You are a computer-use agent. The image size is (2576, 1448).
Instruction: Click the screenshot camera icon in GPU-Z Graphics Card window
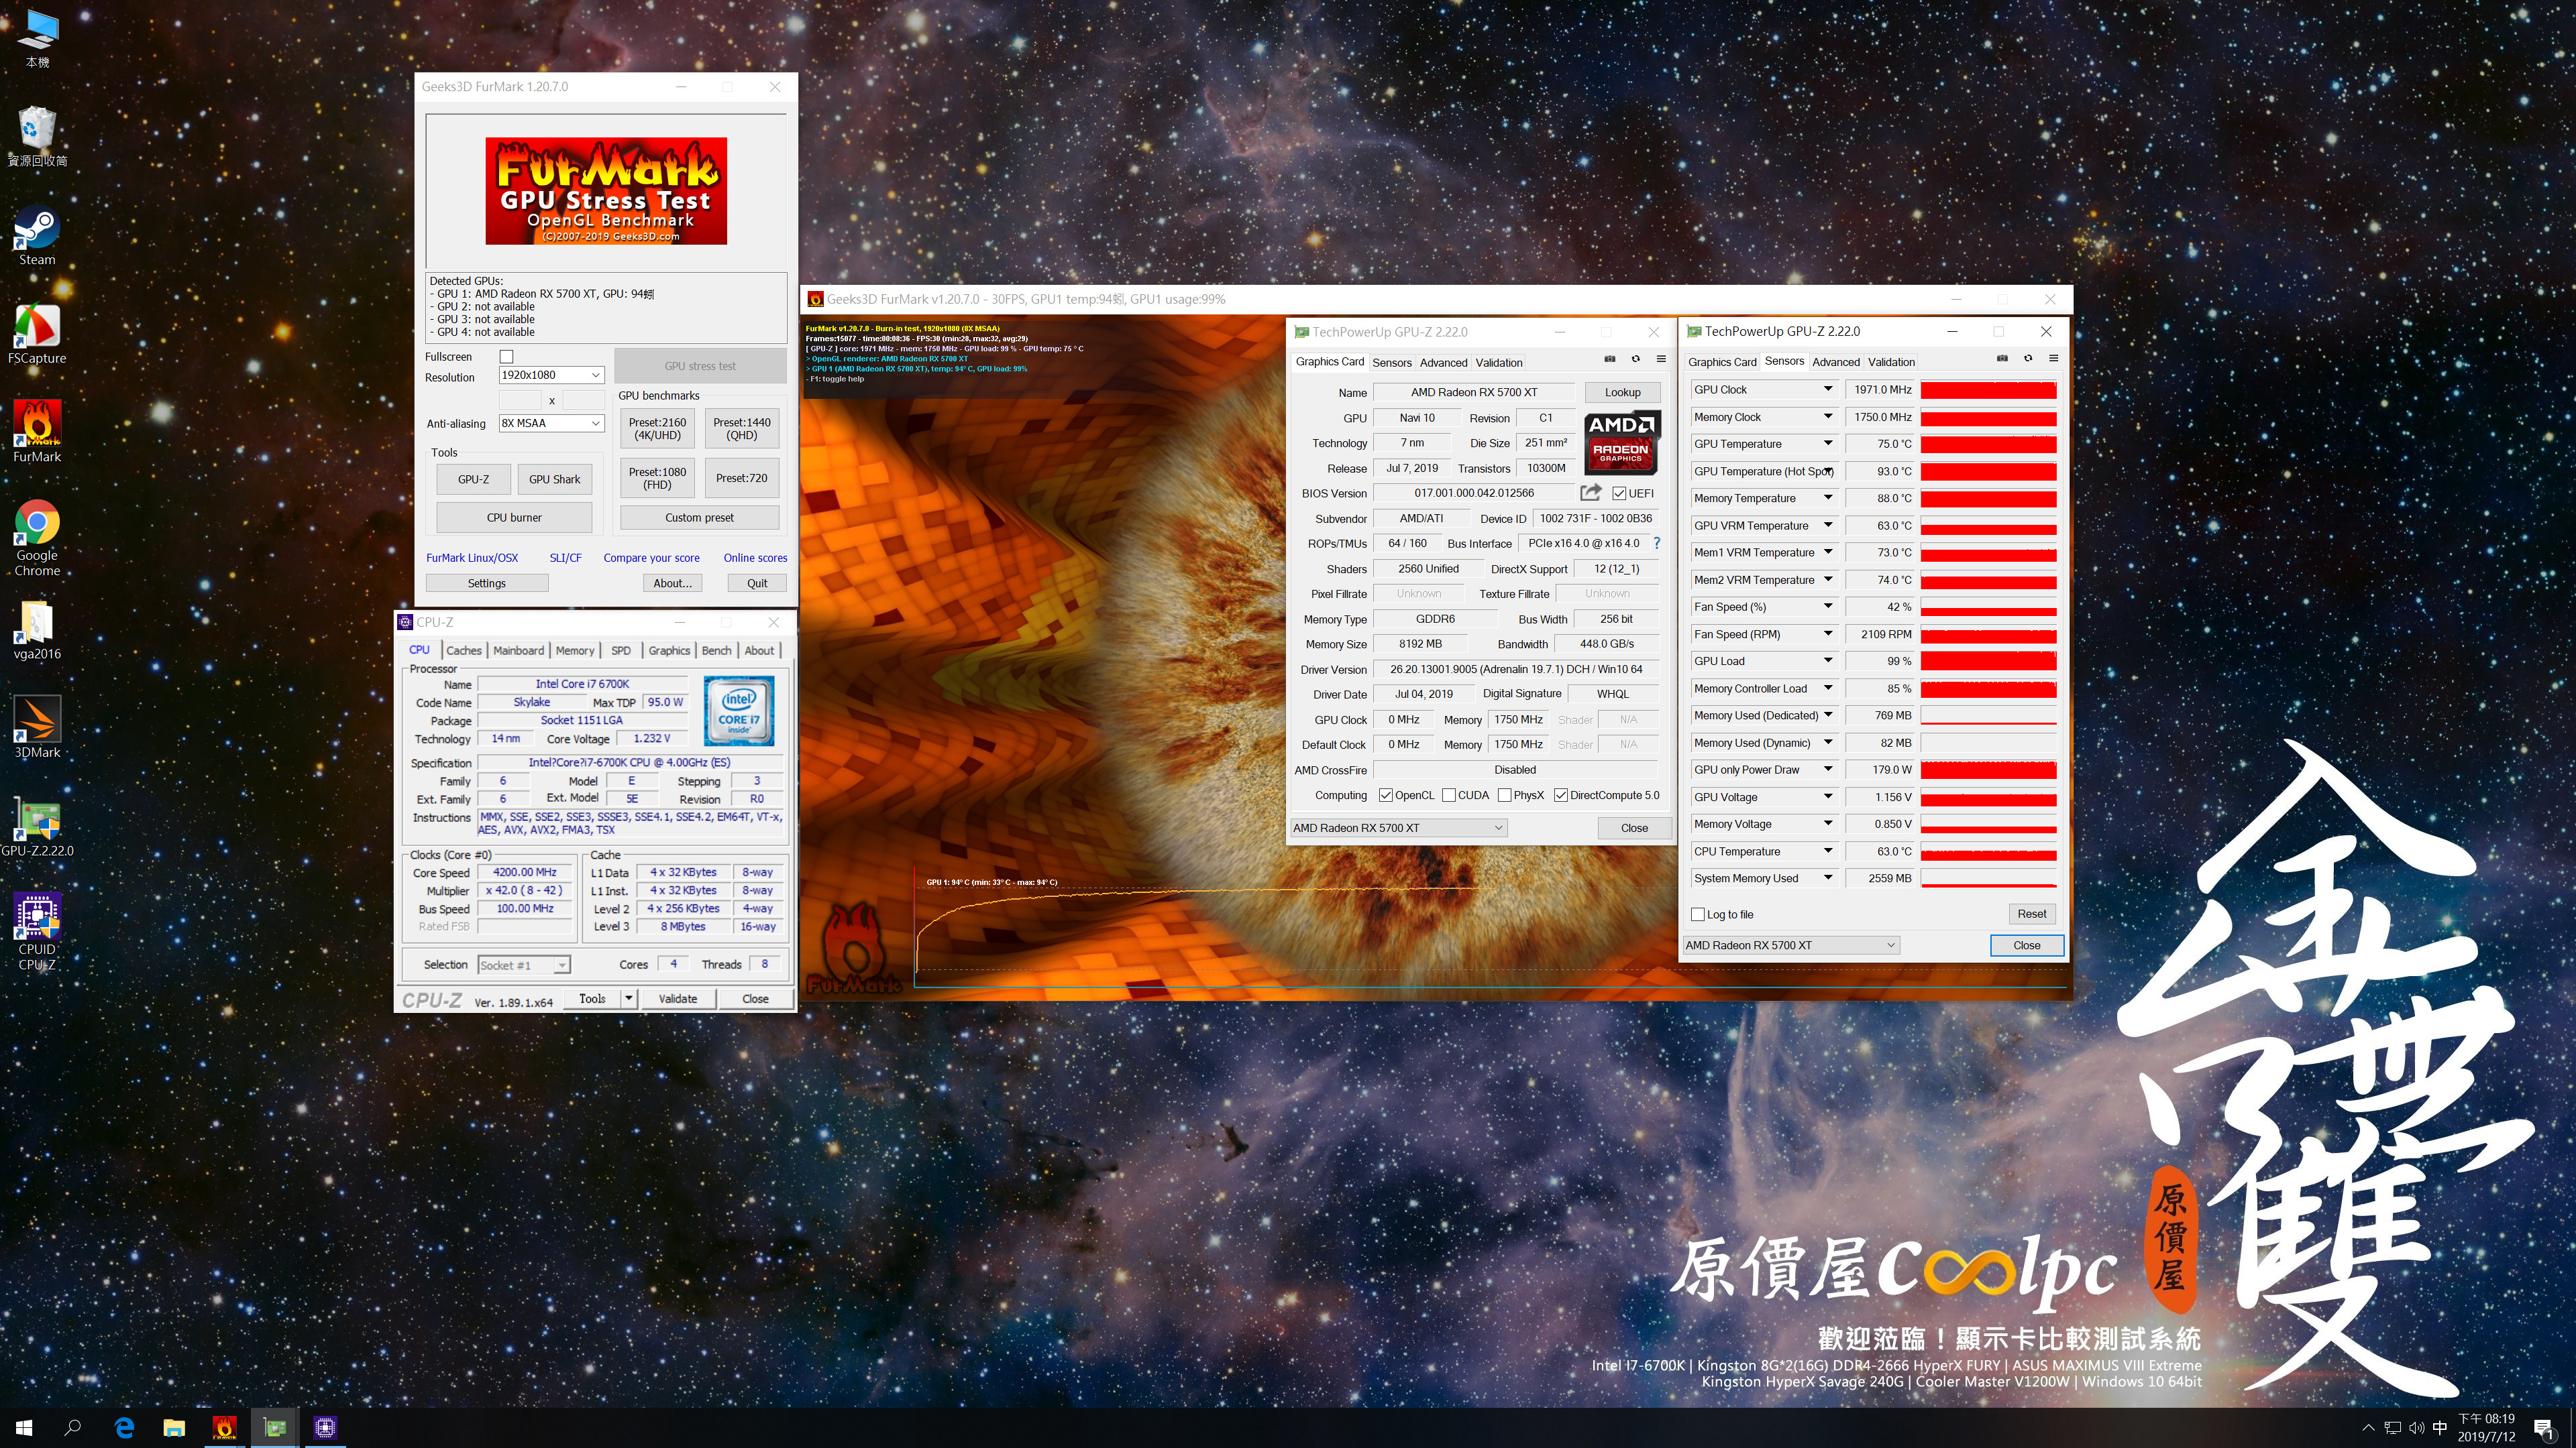click(1610, 360)
